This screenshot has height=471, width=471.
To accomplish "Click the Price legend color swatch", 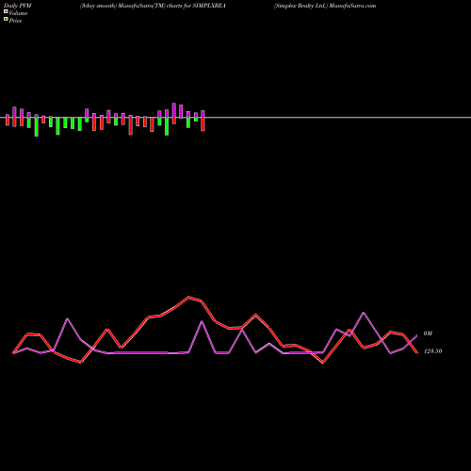I will pos(6,20).
